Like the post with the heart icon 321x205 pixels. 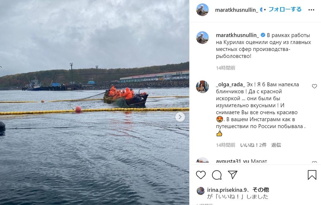coord(201,175)
